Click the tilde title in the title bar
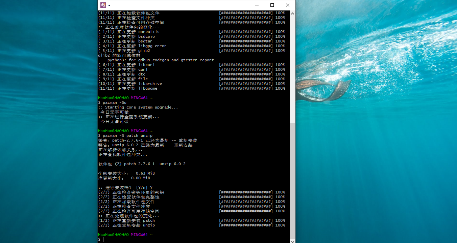457x243 pixels. pyautogui.click(x=109, y=5)
